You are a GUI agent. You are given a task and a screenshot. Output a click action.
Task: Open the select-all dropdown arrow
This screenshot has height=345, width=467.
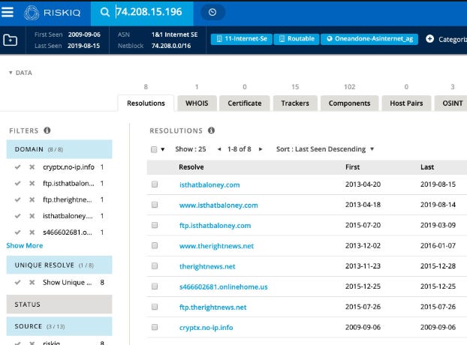[163, 149]
